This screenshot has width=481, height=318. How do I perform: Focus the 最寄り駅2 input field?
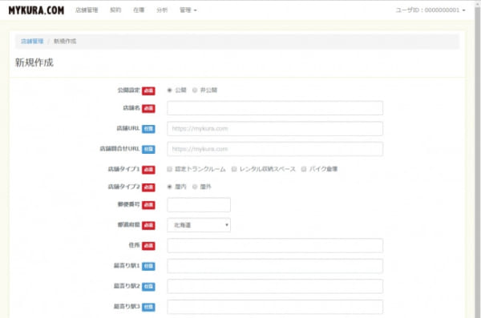point(275,287)
